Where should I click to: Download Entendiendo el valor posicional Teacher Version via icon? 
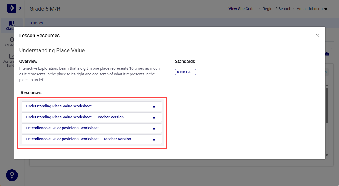pos(154,139)
